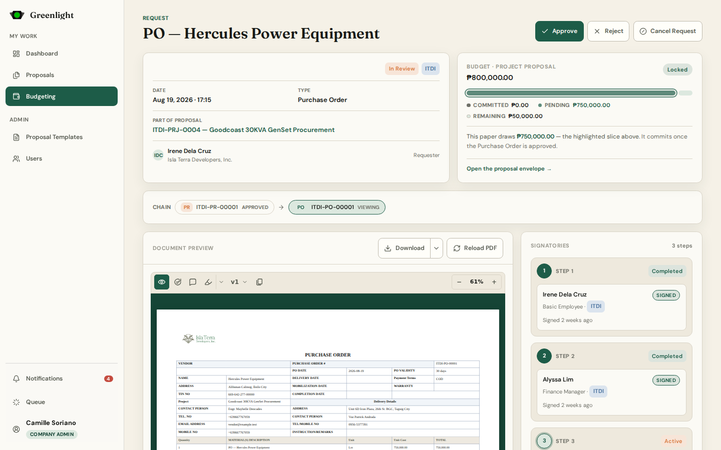Select the signature pen tool
Screen dimensions: 721x450
point(208,282)
